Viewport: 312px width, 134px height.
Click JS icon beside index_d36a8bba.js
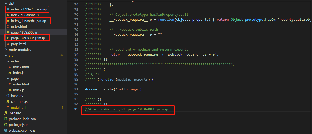coord(8,15)
